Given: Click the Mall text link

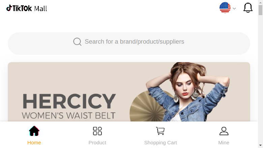Looking at the screenshot, I should coord(40,9).
